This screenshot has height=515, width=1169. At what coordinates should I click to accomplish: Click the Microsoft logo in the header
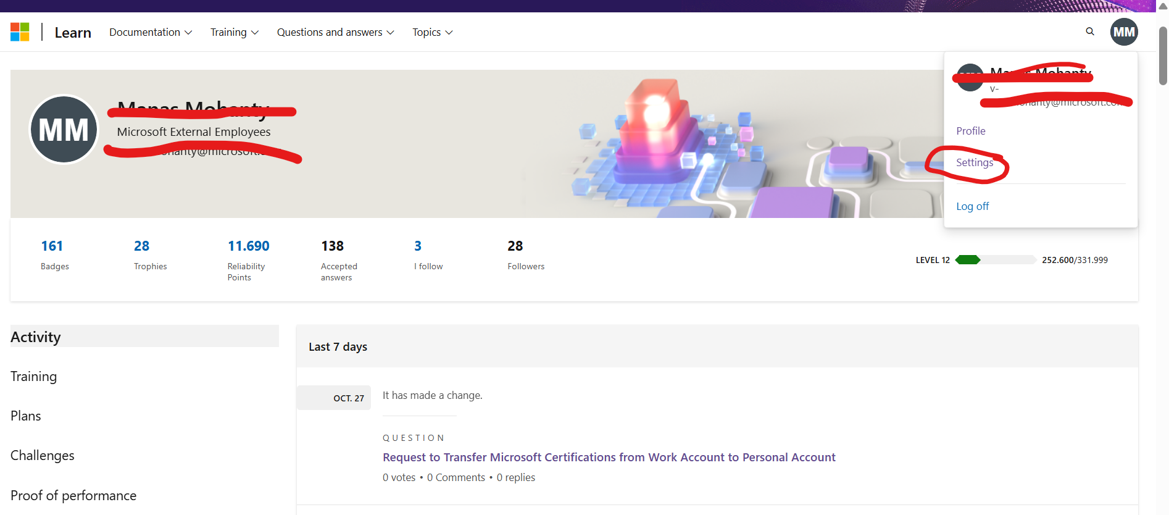(20, 32)
